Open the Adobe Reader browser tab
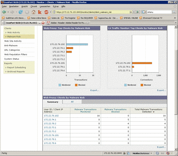Screen dimensions: 178x156 tap(68, 23)
